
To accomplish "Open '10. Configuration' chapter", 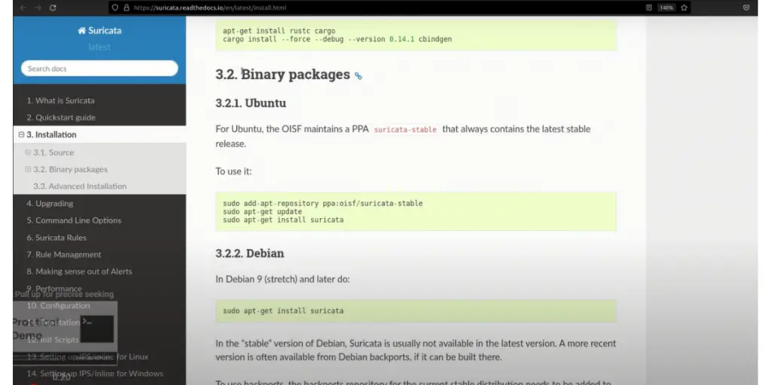I will [x=58, y=305].
